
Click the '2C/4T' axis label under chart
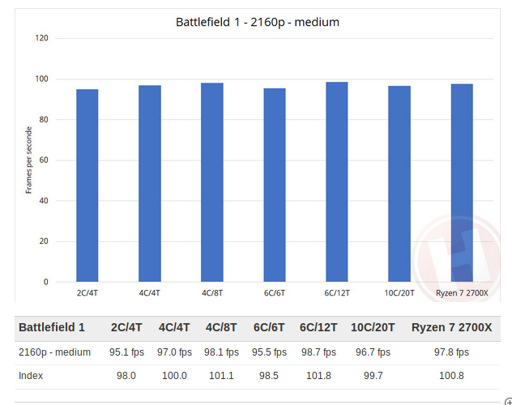pyautogui.click(x=87, y=293)
